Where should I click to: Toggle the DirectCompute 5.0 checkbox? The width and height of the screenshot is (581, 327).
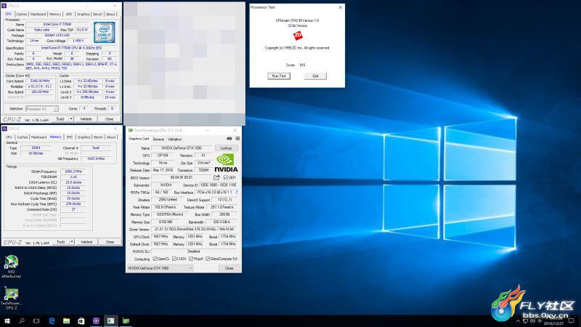pos(208,259)
